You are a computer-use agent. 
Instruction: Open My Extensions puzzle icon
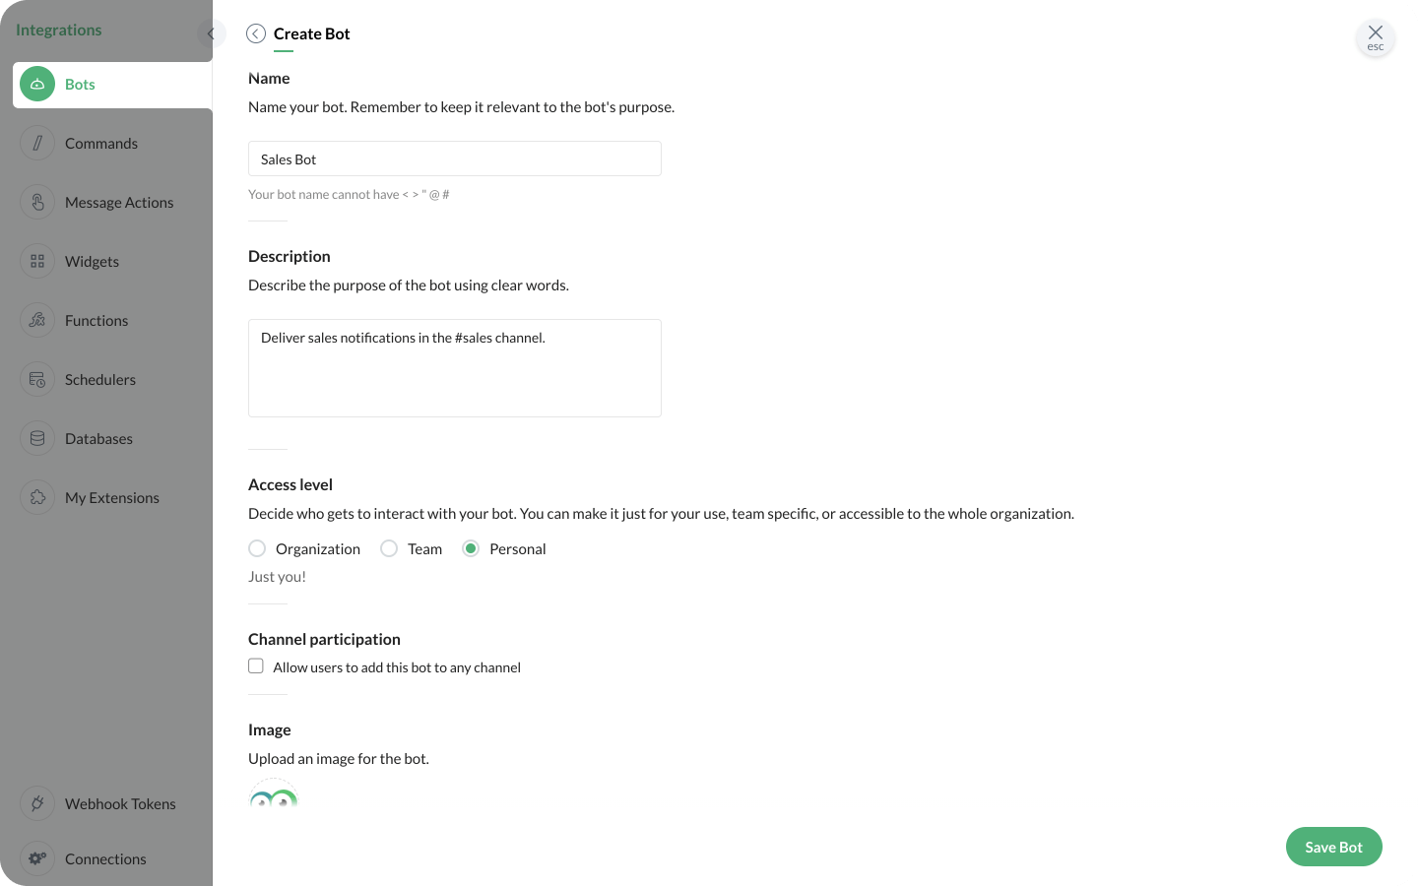pos(37,498)
